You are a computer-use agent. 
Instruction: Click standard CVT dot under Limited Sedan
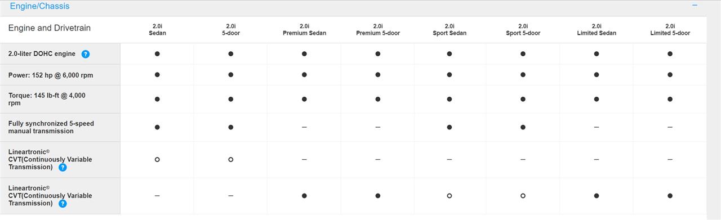[x=597, y=196]
